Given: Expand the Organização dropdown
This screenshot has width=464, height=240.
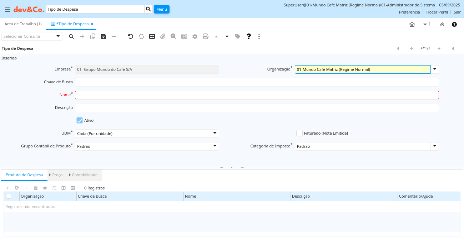Looking at the screenshot, I should tap(435, 69).
